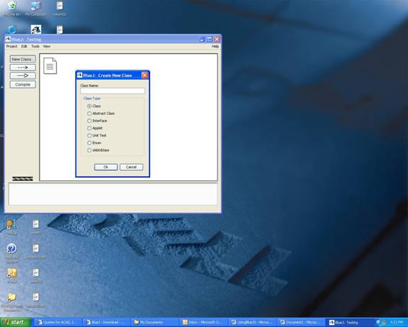Close the BlueJ Testing main window
This screenshot has width=408, height=327.
tap(217, 39)
